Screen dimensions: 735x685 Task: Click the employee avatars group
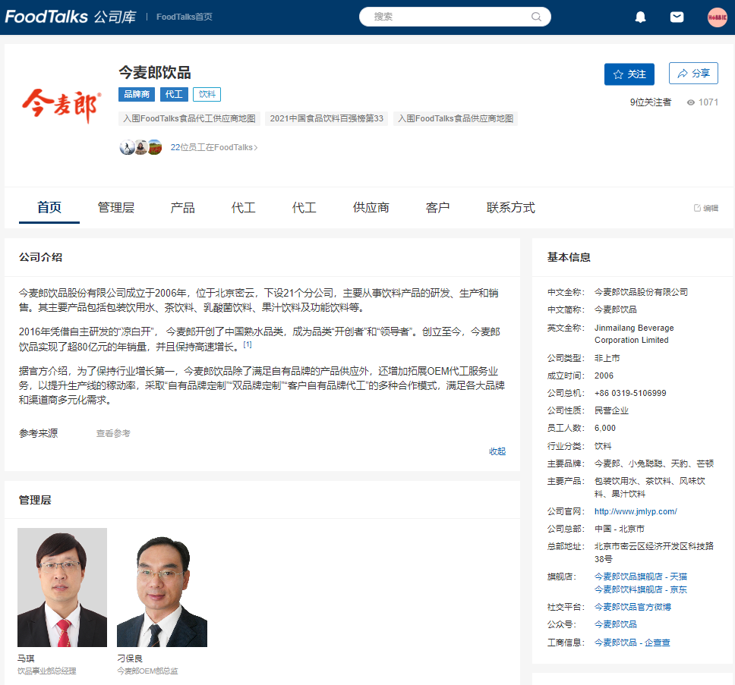pos(140,147)
